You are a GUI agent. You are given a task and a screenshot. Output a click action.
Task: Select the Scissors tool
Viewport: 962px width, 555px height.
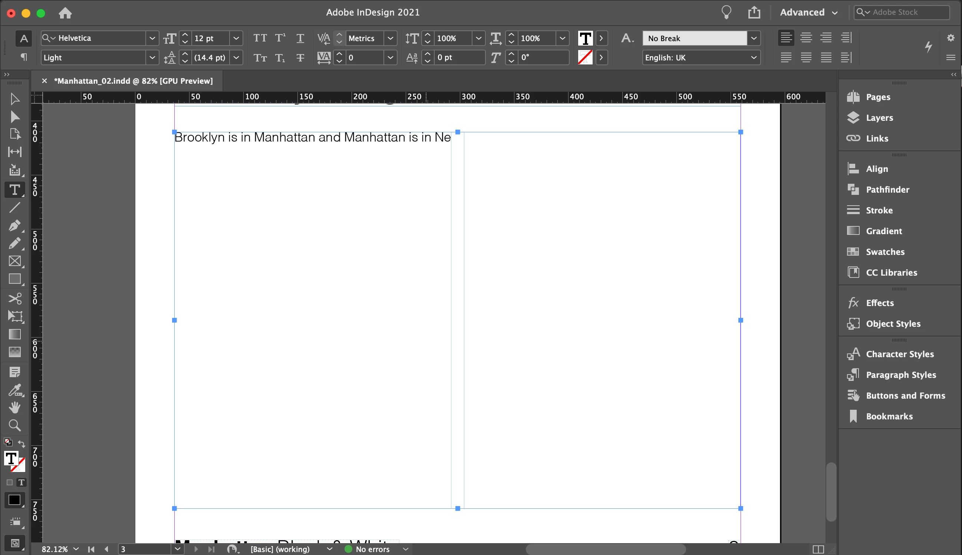tap(14, 299)
